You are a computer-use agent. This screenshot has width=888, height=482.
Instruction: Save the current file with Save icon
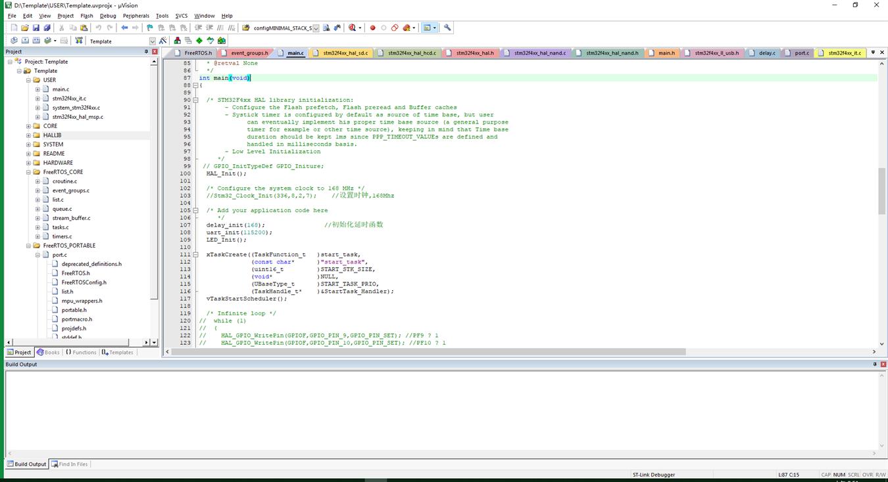coord(36,28)
